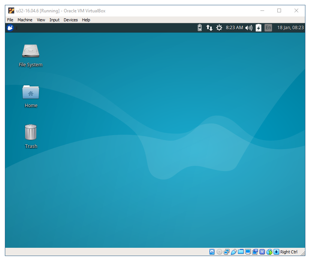Open the Xfce Whisker menu mouse icon

[x=10, y=28]
